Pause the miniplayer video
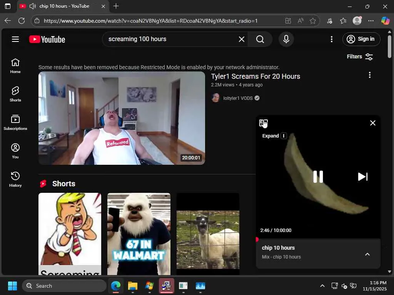The height and width of the screenshot is (295, 394). point(318,177)
